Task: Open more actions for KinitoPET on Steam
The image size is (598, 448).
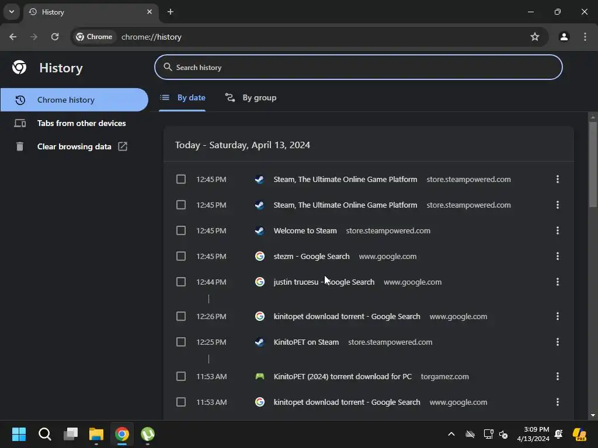Action: point(558,342)
